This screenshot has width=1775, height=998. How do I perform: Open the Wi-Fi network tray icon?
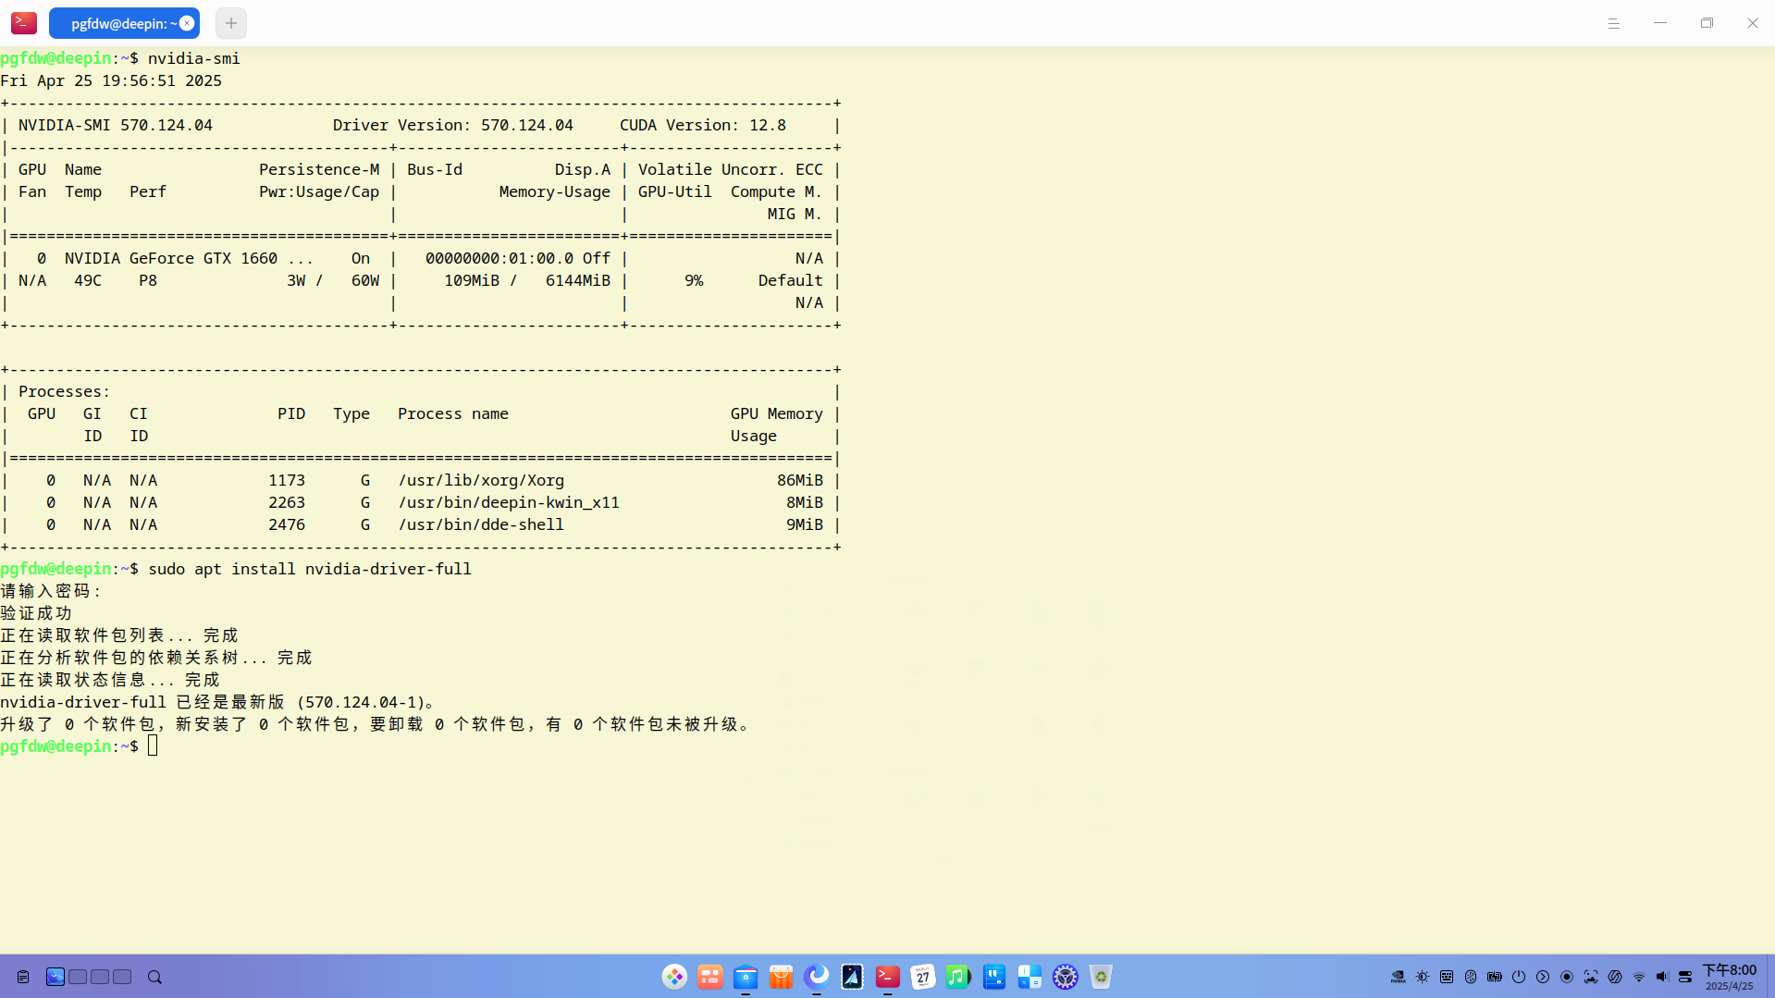point(1639,977)
